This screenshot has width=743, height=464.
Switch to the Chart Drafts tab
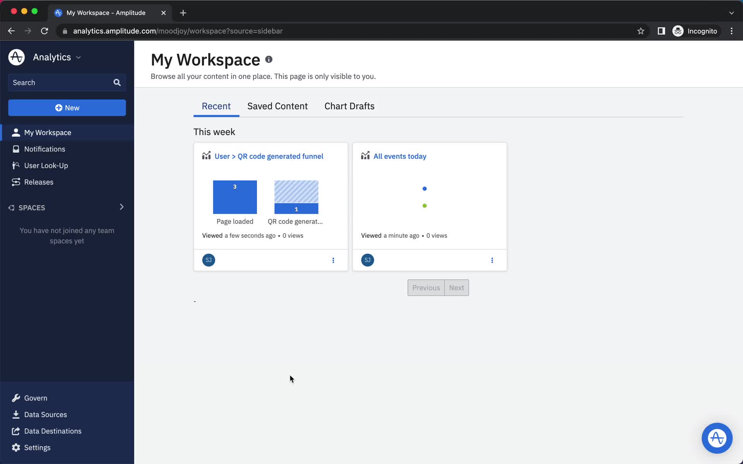pos(349,106)
